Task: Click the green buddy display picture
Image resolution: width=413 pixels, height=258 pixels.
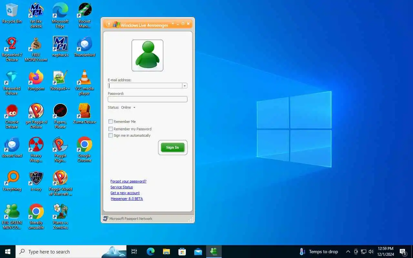Action: (x=147, y=55)
